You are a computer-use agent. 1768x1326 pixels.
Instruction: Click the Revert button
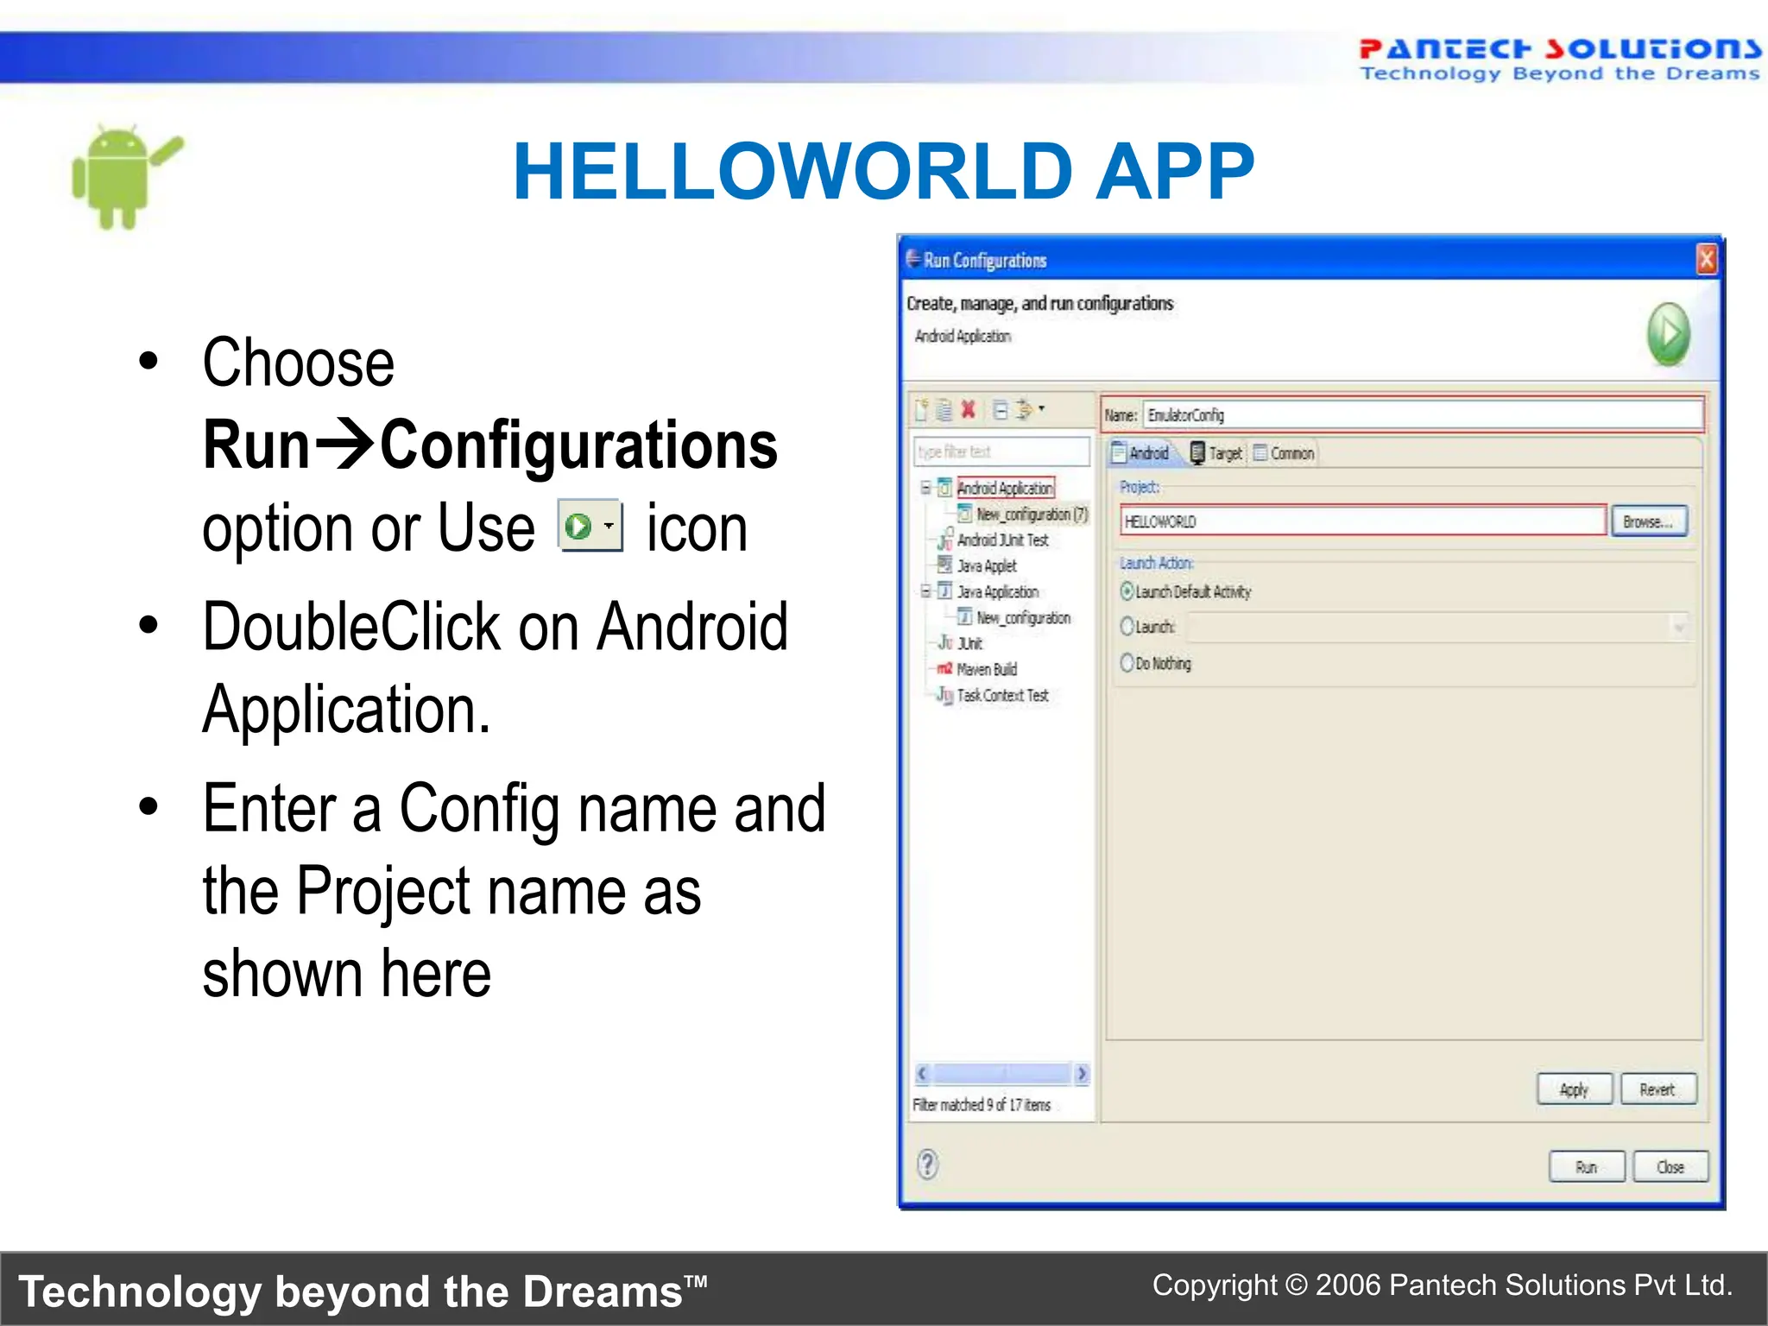1657,1089
